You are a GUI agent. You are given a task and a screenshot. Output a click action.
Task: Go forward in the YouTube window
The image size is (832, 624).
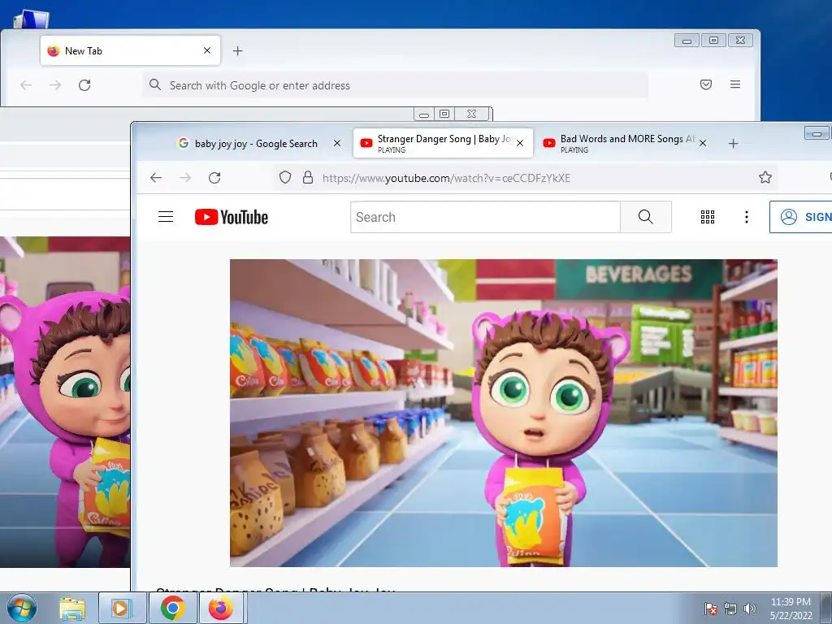coord(185,178)
